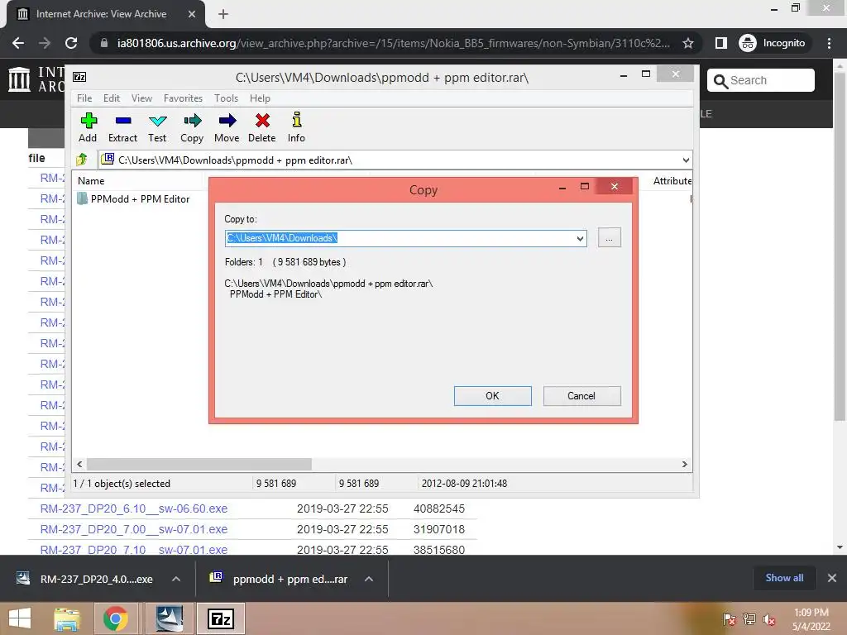Close the Chrome downloads bar
847x635 pixels.
[832, 578]
